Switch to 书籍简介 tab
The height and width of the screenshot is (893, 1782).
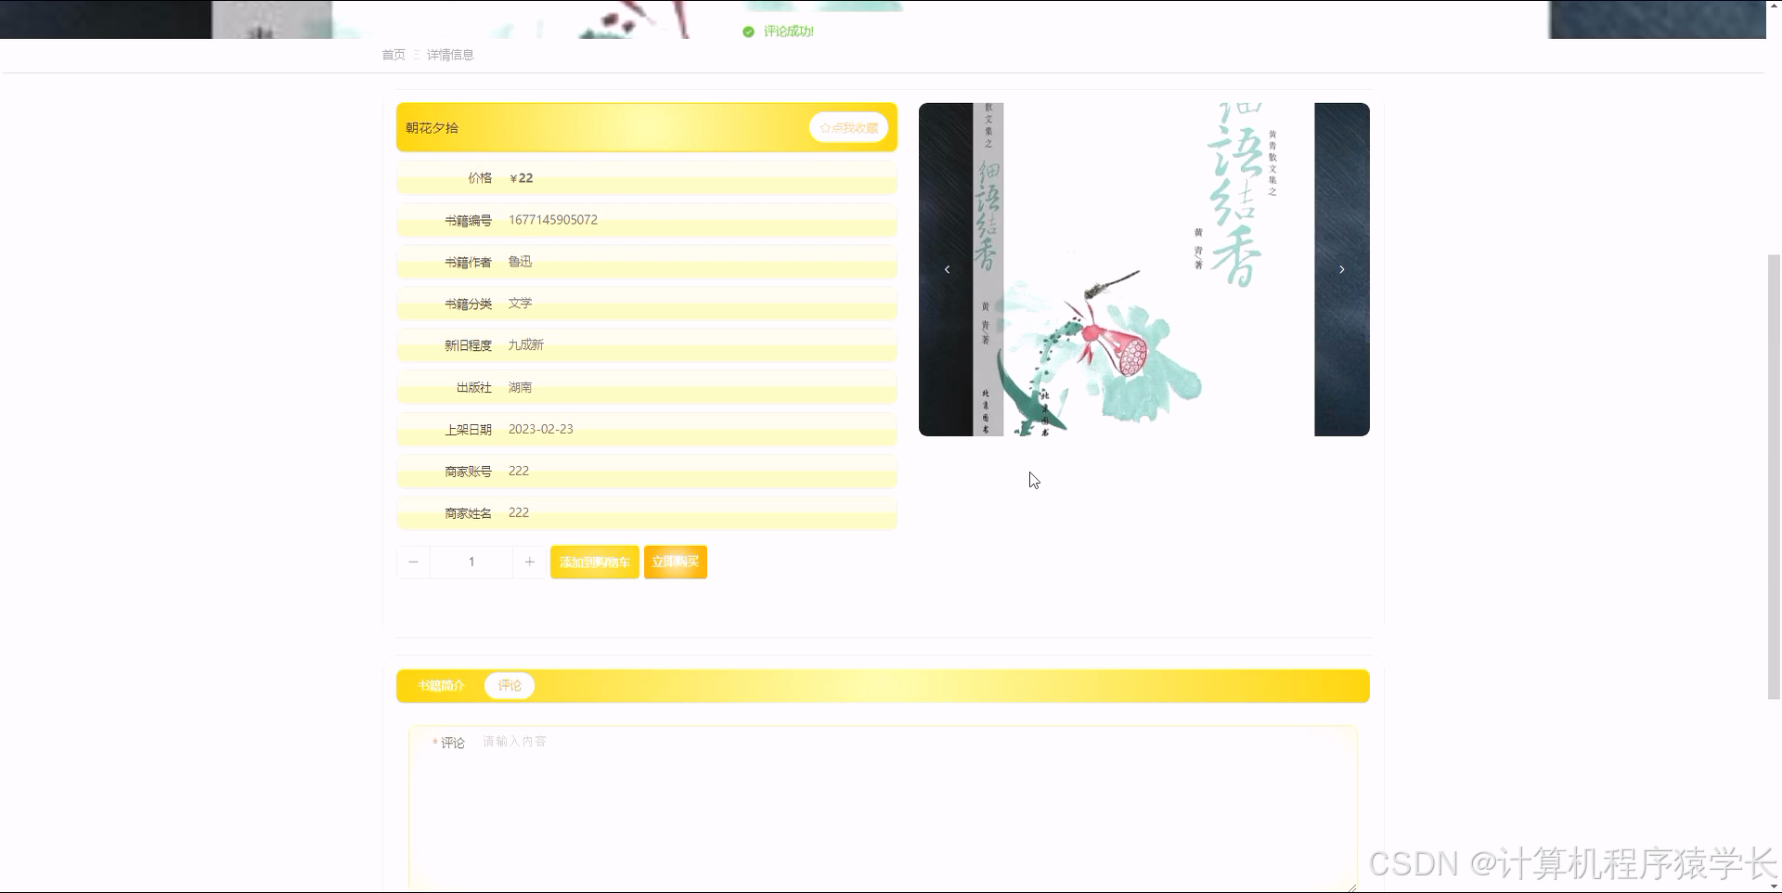click(x=441, y=685)
